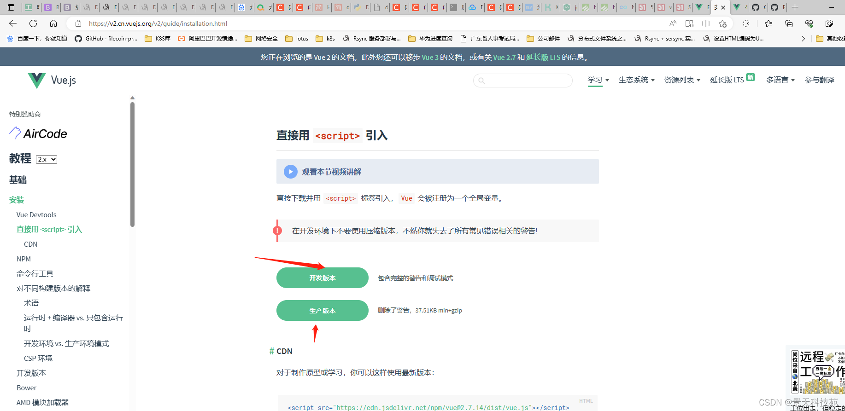Open browser essentials heart-rate icon

tap(809, 23)
